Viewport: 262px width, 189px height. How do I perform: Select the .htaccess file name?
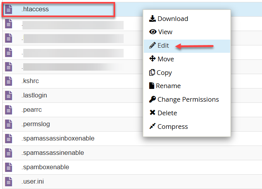[x=35, y=9]
